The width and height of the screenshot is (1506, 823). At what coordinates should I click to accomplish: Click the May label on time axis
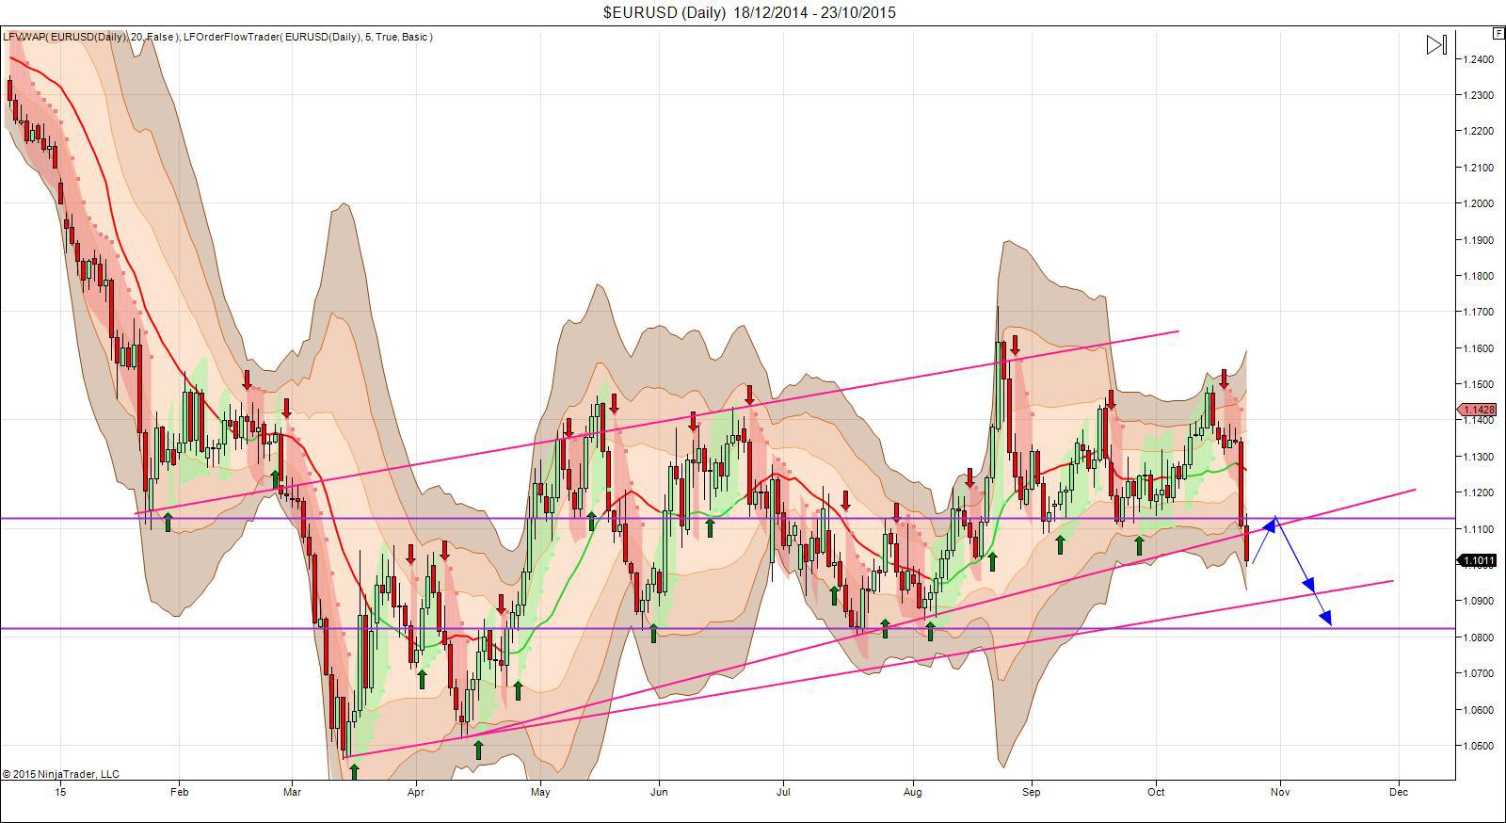tap(540, 792)
